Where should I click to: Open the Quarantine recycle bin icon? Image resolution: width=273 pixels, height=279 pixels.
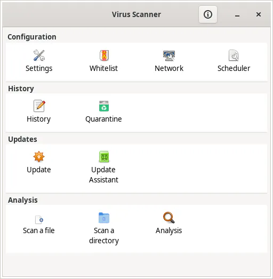[x=104, y=106]
